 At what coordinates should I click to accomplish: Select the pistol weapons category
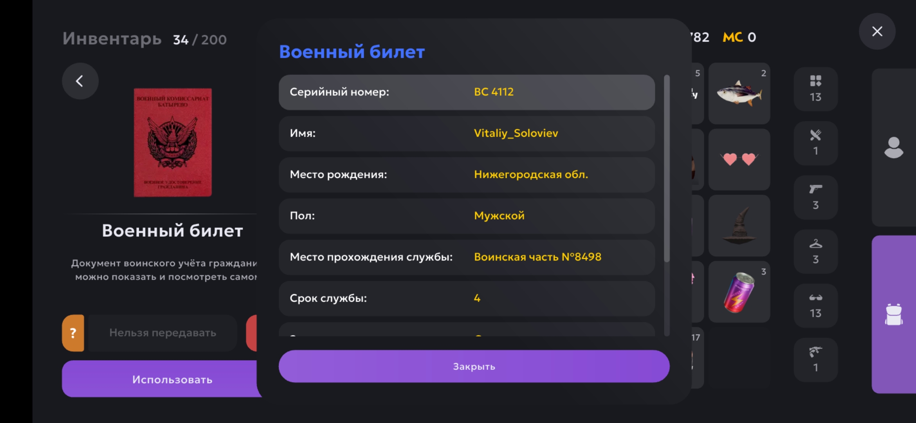[815, 197]
